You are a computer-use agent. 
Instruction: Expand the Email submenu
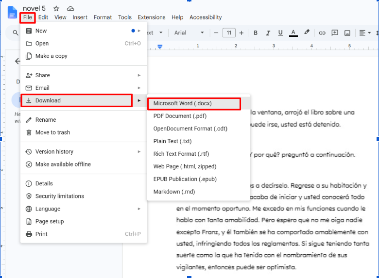[x=84, y=88]
